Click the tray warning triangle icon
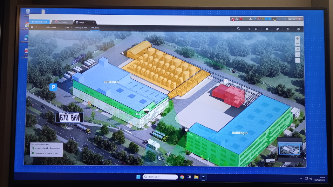This screenshot has width=333, height=187. [274, 19]
